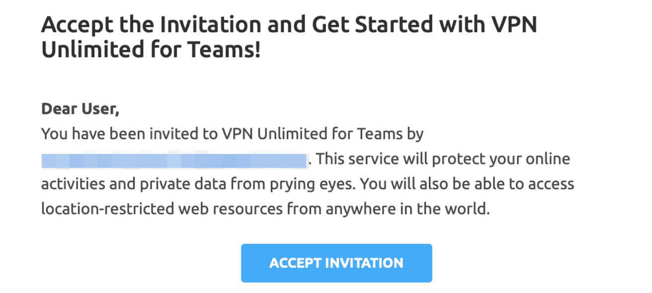Click the heading line "Unlimited for Teams!"

coord(151,50)
